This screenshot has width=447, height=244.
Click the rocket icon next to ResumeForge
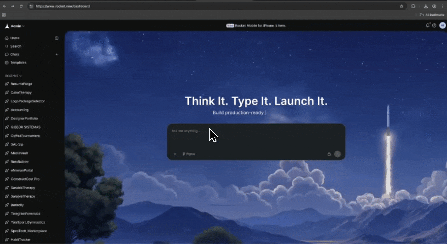(7, 84)
